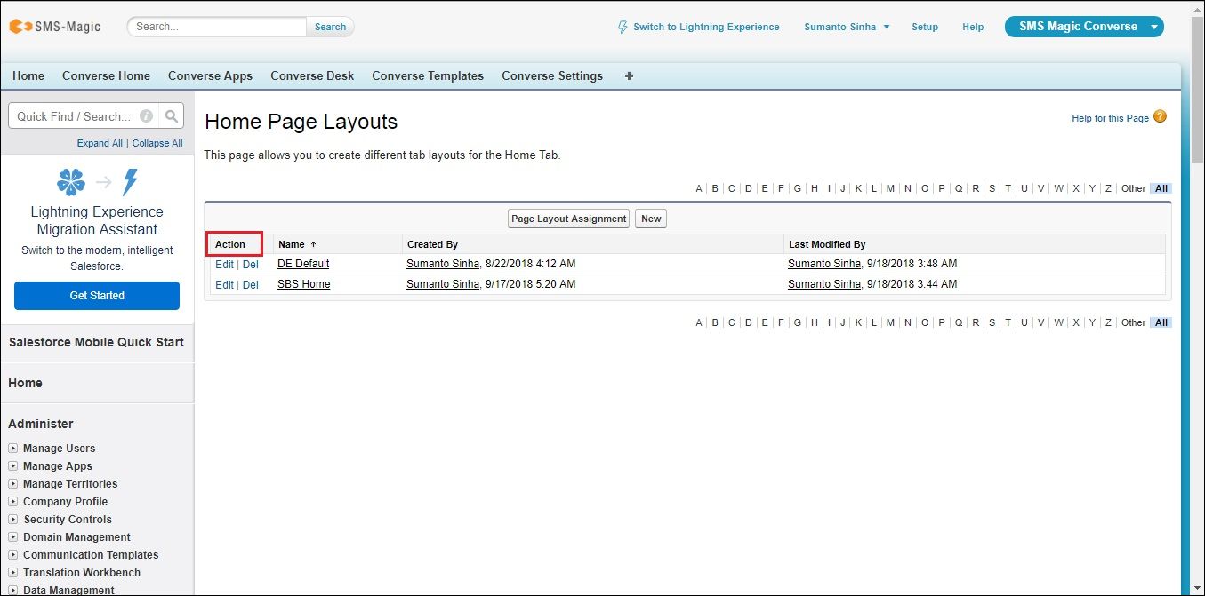Click the Administer heading in the sidebar

(x=41, y=424)
